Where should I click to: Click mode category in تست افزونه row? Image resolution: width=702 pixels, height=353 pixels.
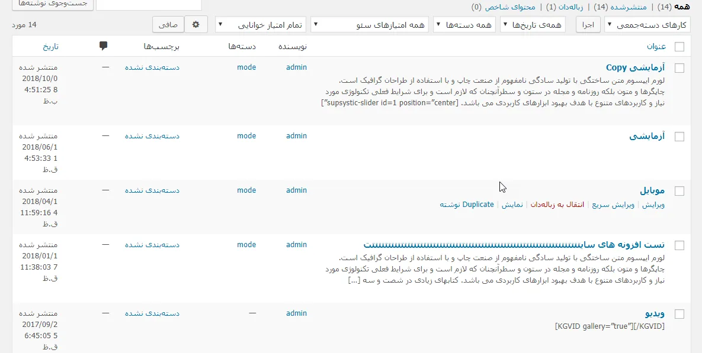tap(246, 244)
